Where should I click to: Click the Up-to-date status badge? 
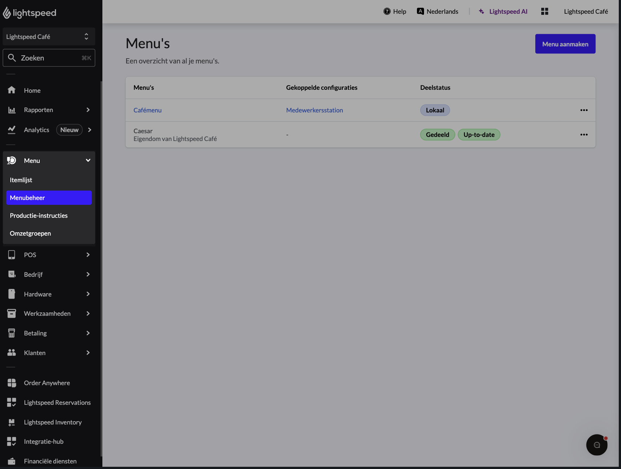(x=479, y=135)
